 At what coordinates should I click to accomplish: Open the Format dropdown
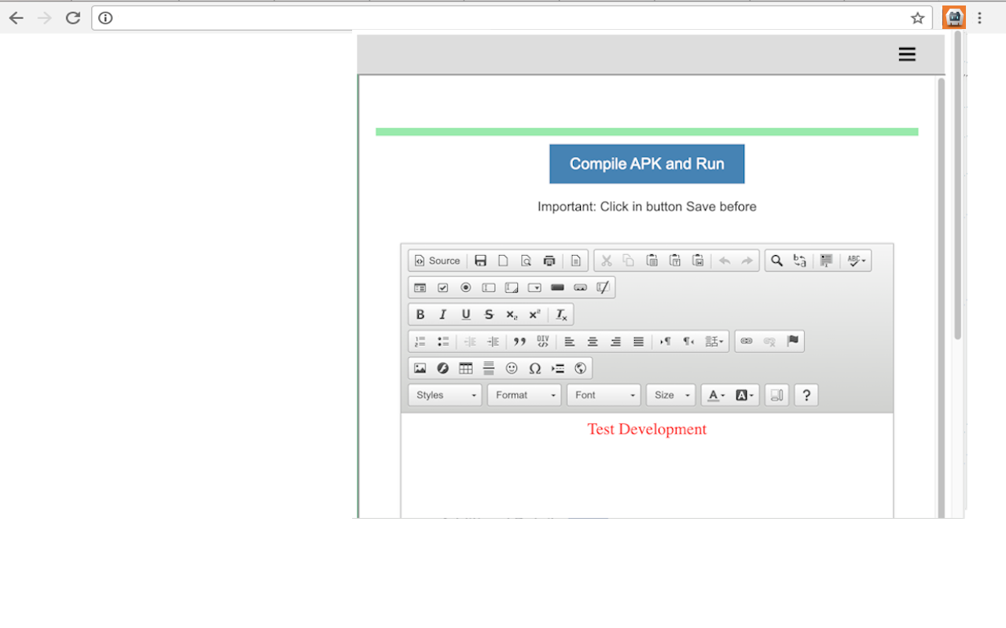tap(524, 395)
